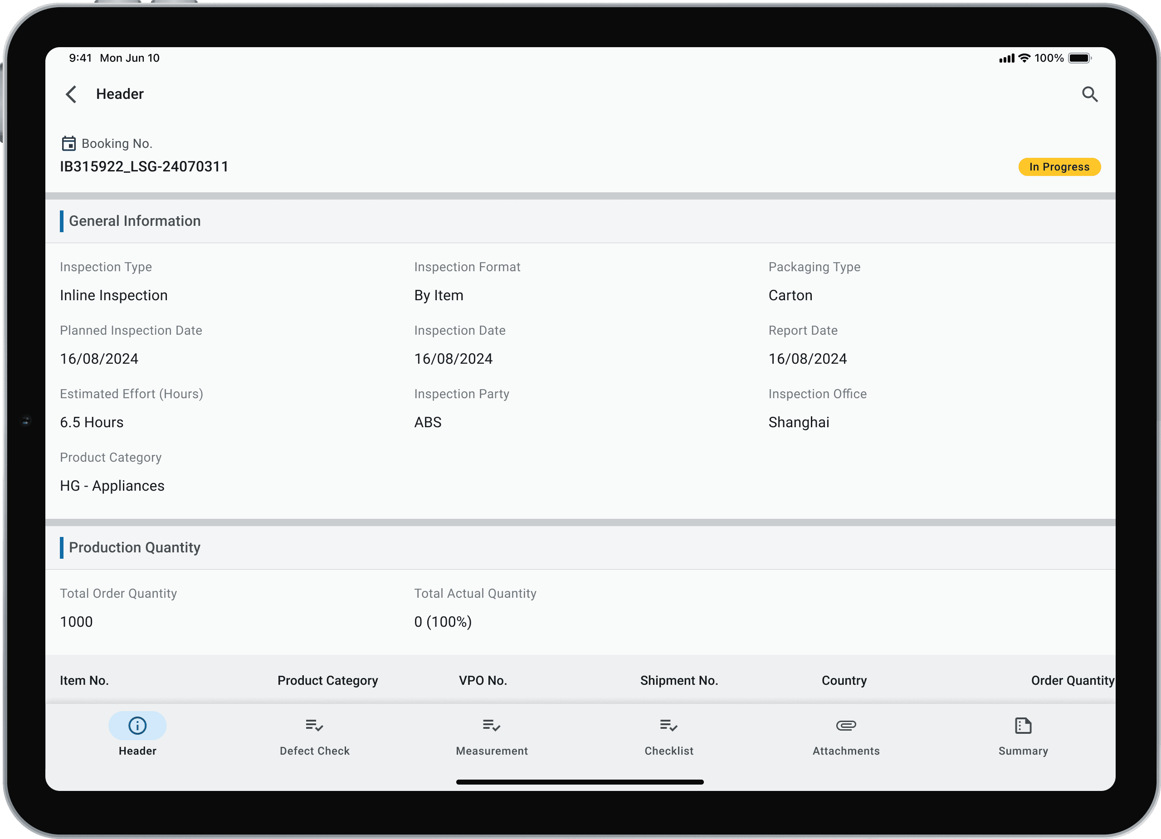The image size is (1161, 839).
Task: Tap the Attachments paperclip icon
Action: pos(846,725)
